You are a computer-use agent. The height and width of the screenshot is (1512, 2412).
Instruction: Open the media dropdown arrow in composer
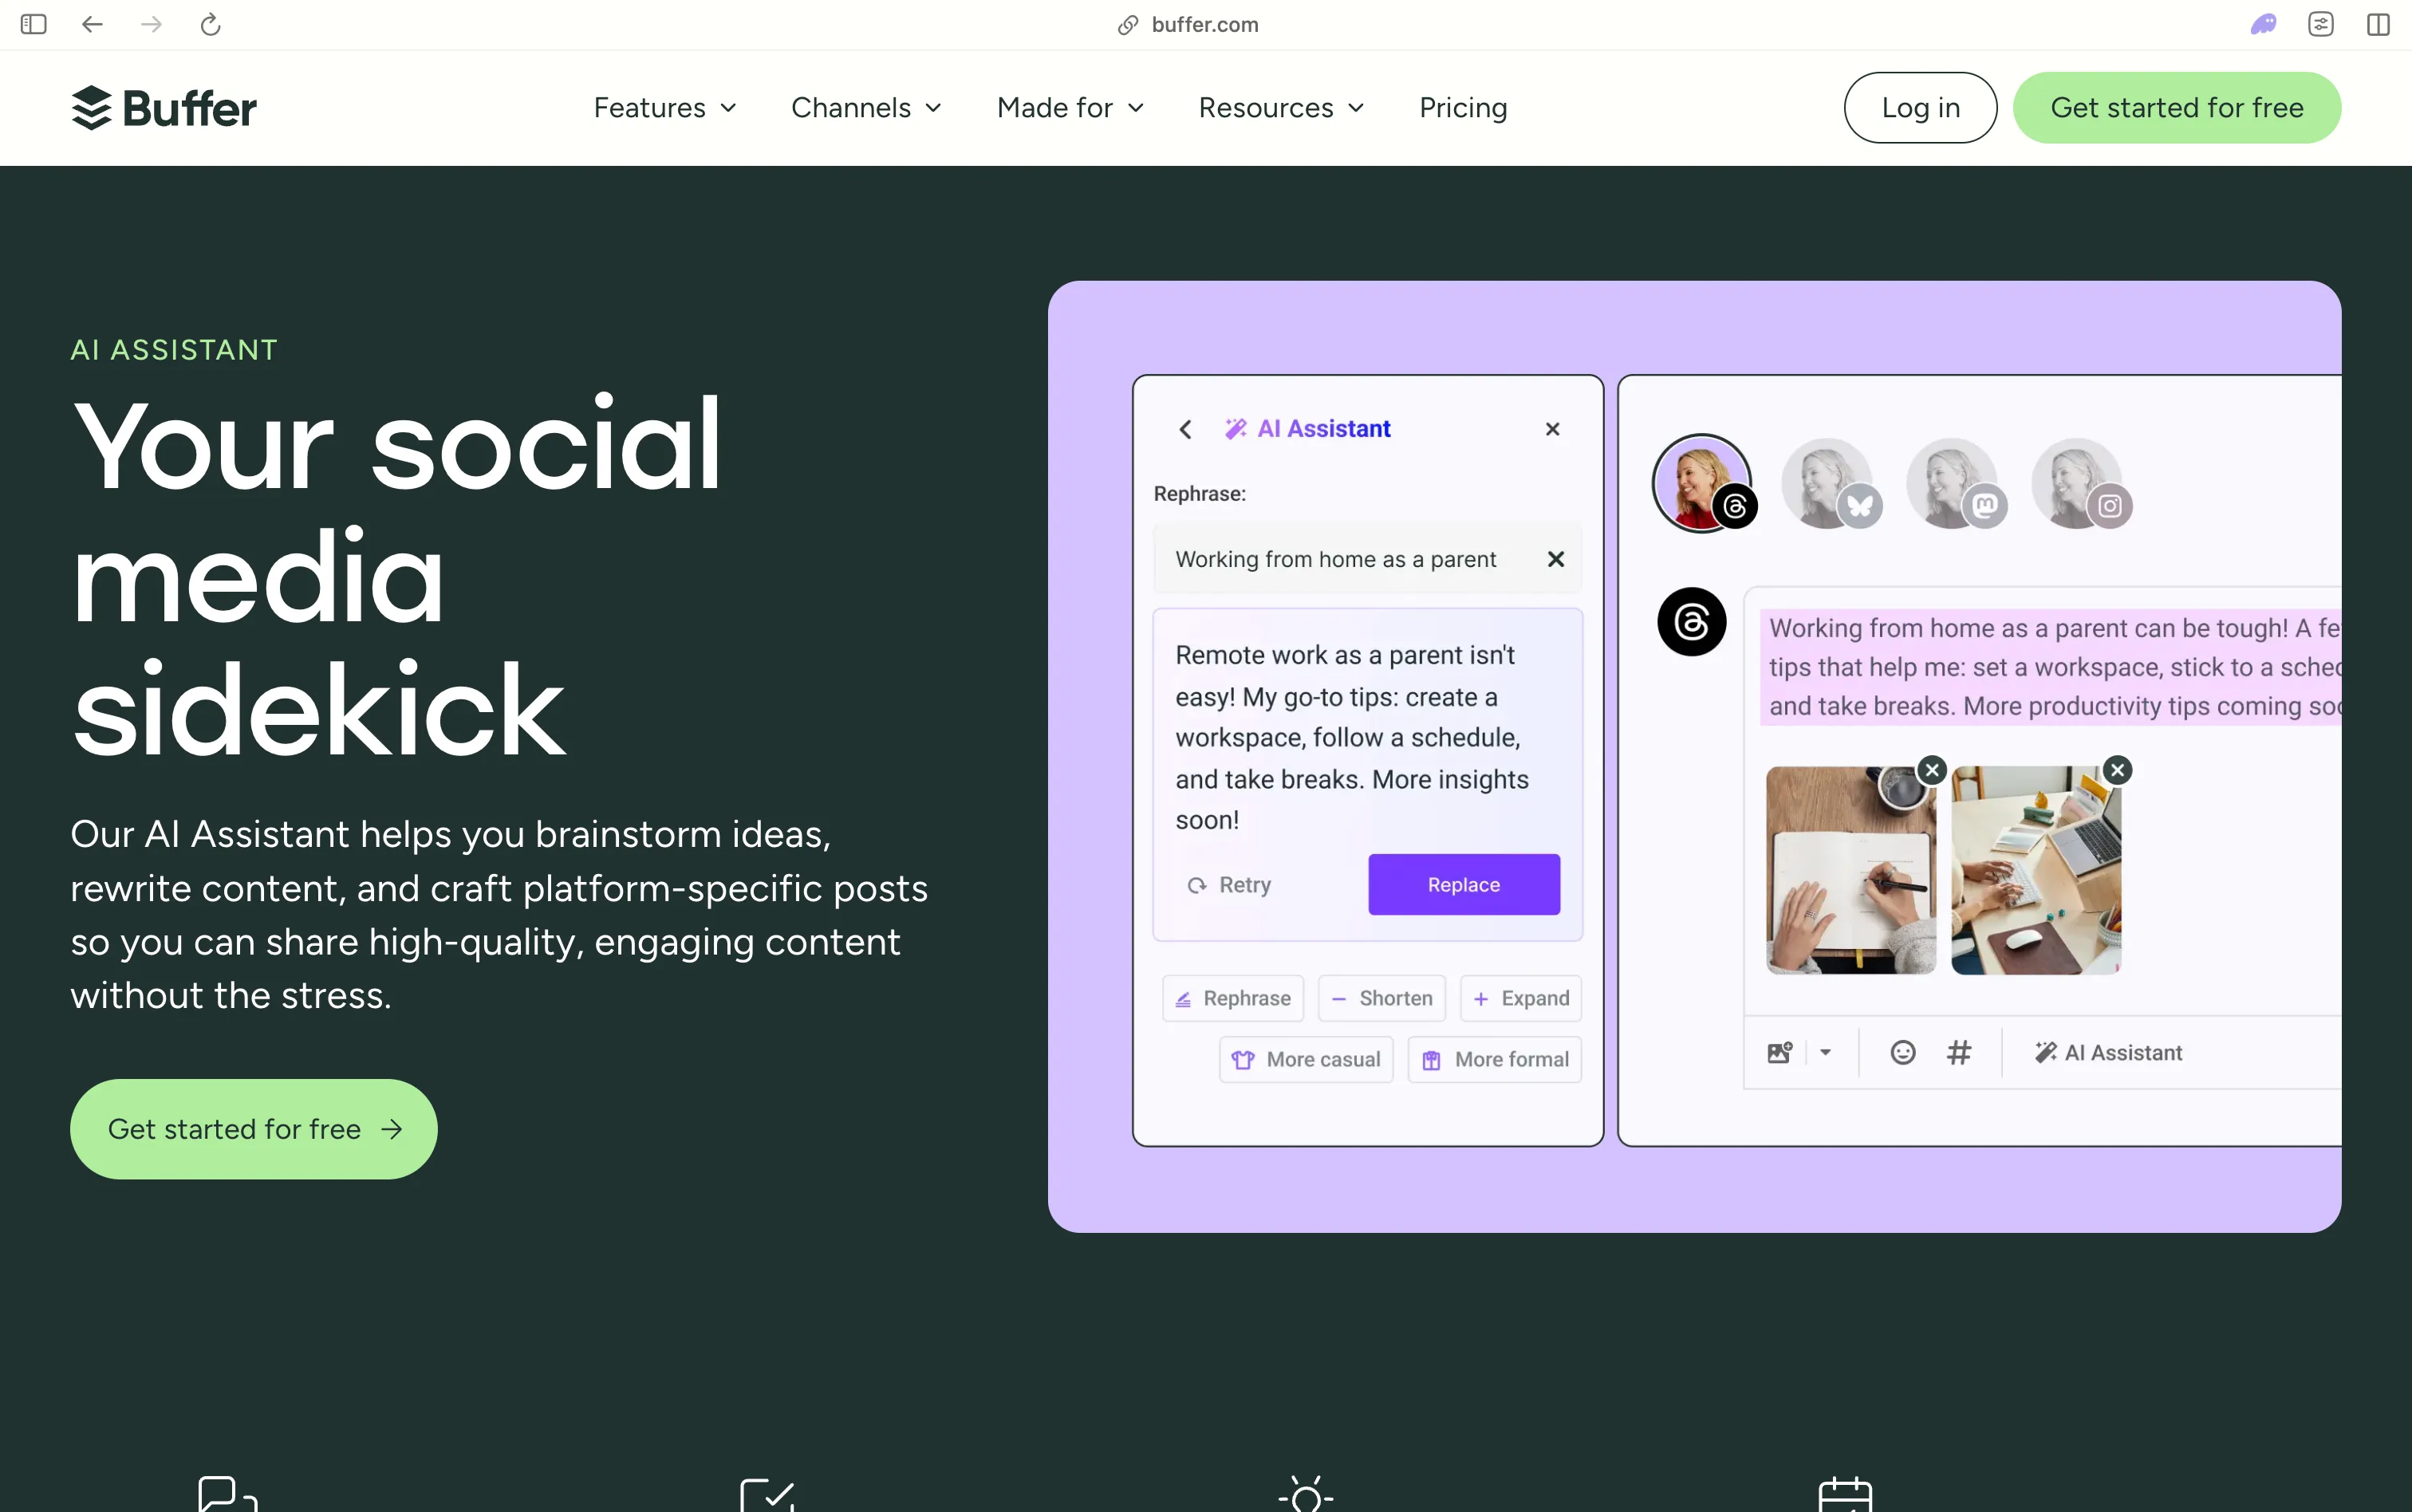[x=1826, y=1053]
